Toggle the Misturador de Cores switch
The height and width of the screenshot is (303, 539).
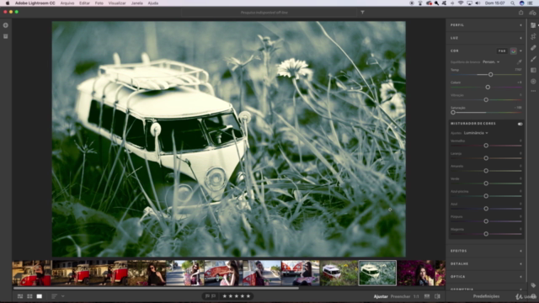coord(520,124)
